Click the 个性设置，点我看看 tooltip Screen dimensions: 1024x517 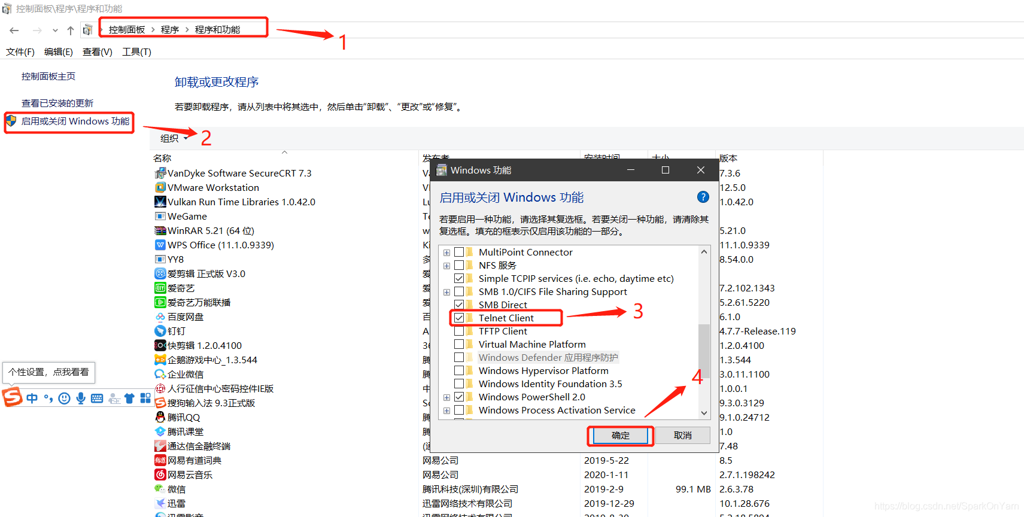tap(48, 372)
